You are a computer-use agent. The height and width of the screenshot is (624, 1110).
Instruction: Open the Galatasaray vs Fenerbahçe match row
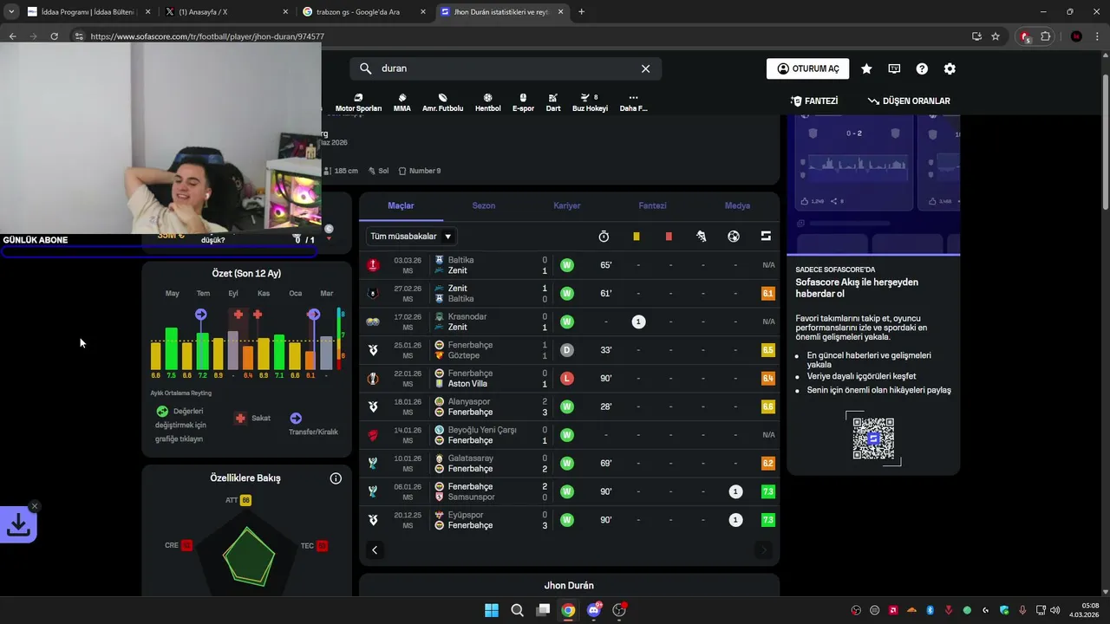570,463
